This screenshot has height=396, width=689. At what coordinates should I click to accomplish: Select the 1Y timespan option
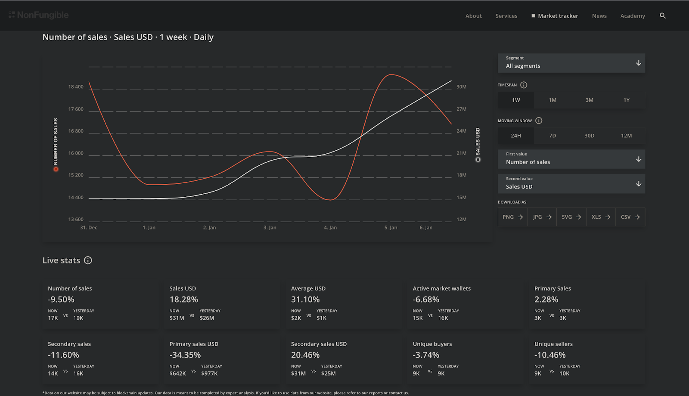(x=627, y=100)
